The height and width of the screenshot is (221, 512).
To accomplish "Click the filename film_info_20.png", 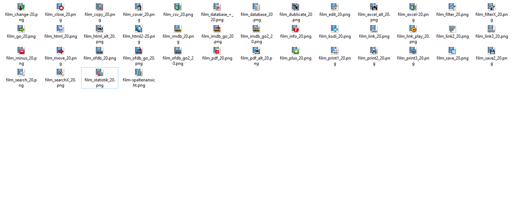I will click(x=296, y=36).
